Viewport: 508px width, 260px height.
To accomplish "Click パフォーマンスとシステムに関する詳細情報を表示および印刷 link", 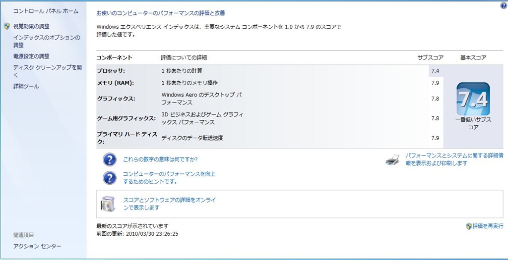I will click(x=454, y=159).
